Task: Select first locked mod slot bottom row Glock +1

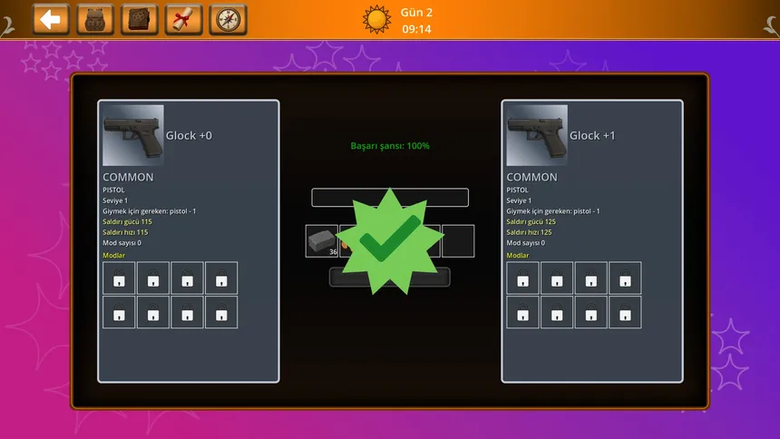Action: point(522,312)
